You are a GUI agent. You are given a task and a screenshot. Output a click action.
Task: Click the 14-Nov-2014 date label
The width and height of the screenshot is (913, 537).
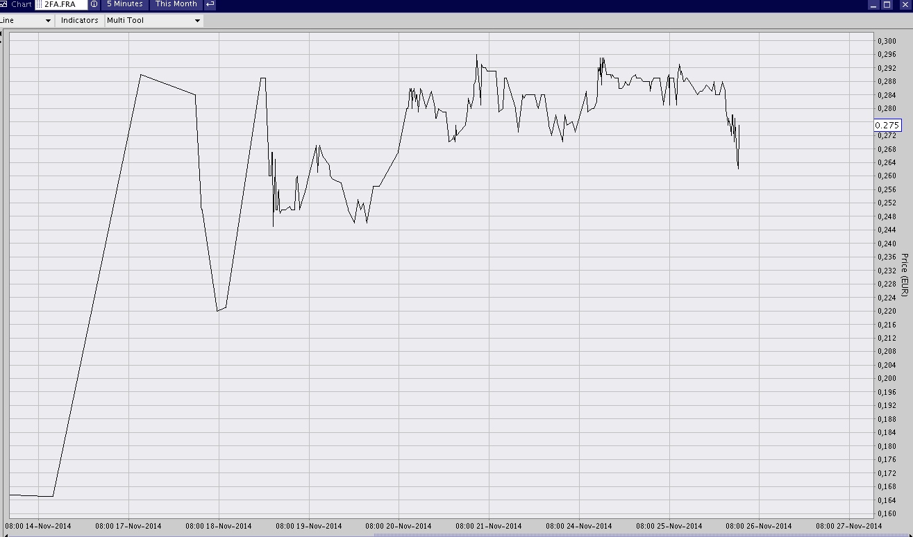(38, 526)
